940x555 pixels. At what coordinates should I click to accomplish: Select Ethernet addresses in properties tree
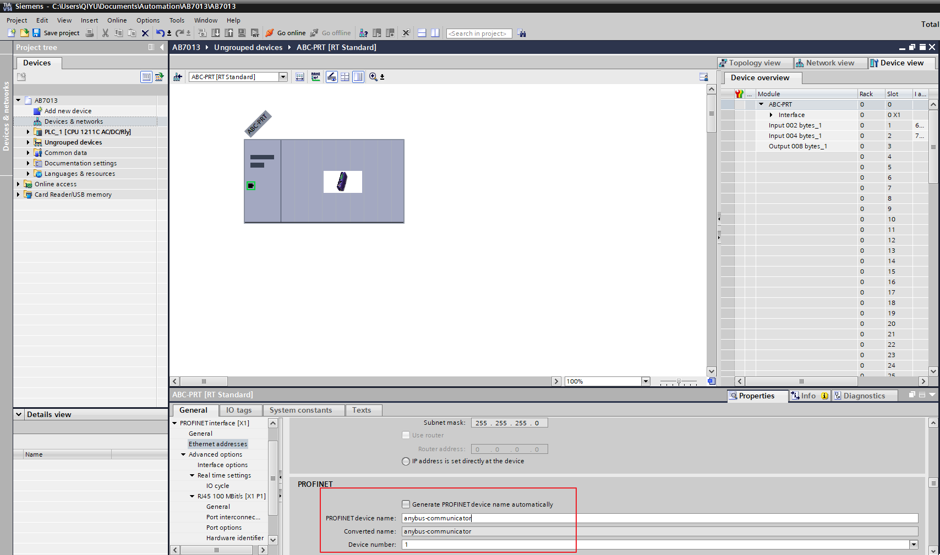pyautogui.click(x=218, y=444)
